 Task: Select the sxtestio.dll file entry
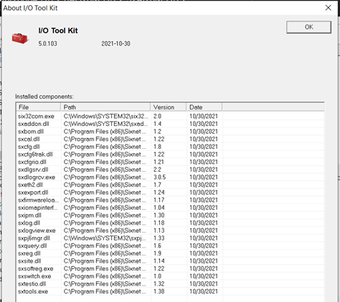(32, 284)
